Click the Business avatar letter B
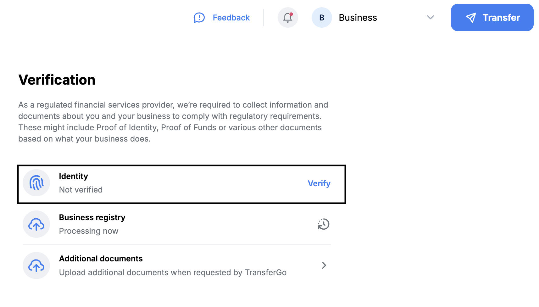The image size is (539, 307). click(x=322, y=18)
